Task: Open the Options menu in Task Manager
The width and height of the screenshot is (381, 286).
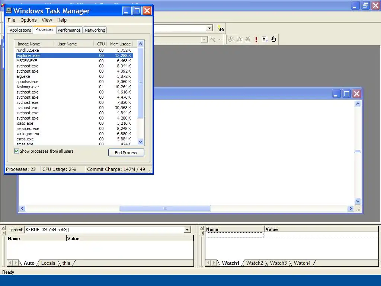Action: click(28, 20)
